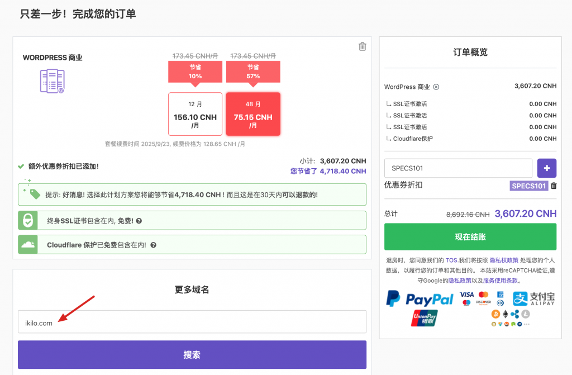Open the 服务使用条款 link
Screen dimensions: 572x375
500,281
